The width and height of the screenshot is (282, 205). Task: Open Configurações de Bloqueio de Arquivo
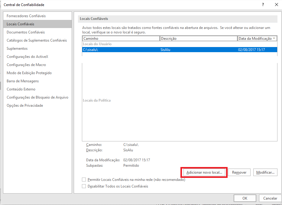tap(37, 97)
